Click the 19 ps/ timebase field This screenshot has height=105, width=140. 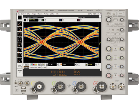pos(52,65)
